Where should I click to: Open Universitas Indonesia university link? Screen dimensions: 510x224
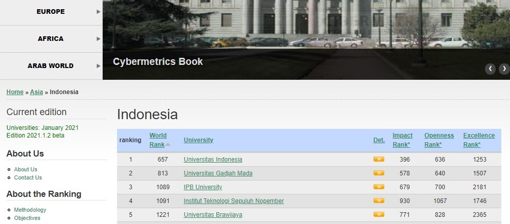pos(213,160)
